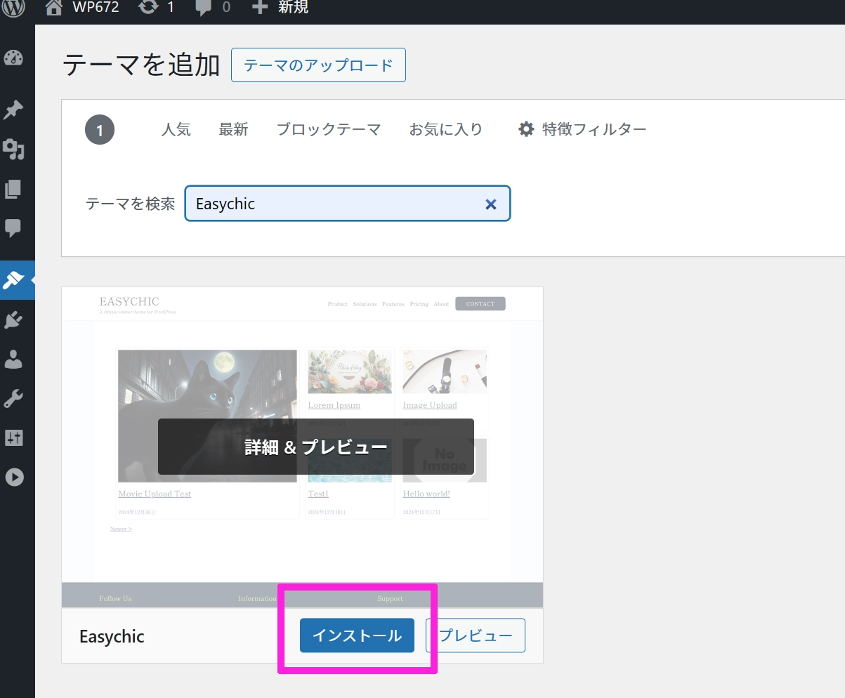The height and width of the screenshot is (698, 845).
Task: Open Plugins via the plug sidebar icon
Action: [x=13, y=320]
